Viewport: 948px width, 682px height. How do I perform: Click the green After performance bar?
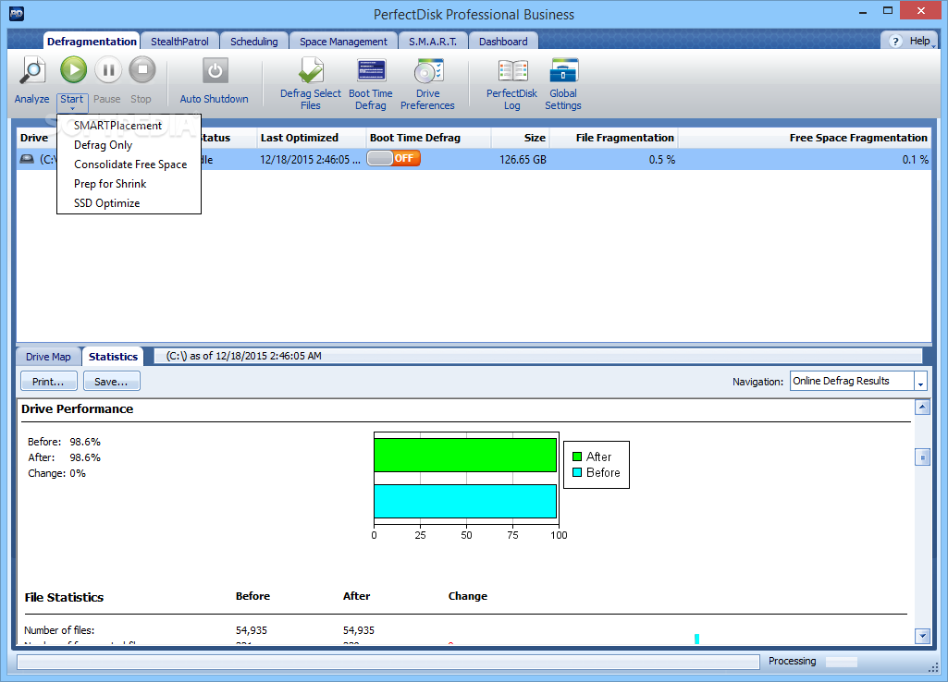click(465, 455)
